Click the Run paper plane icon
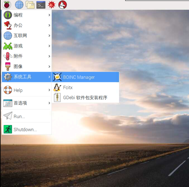The width and height of the screenshot is (189, 187). click(8, 116)
